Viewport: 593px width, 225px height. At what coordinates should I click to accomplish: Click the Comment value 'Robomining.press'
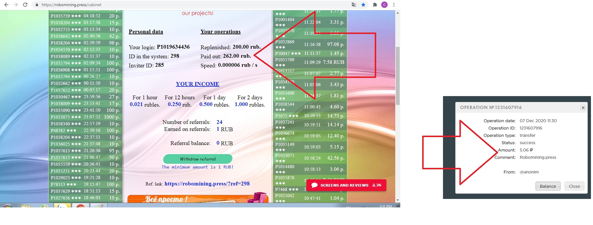point(538,157)
